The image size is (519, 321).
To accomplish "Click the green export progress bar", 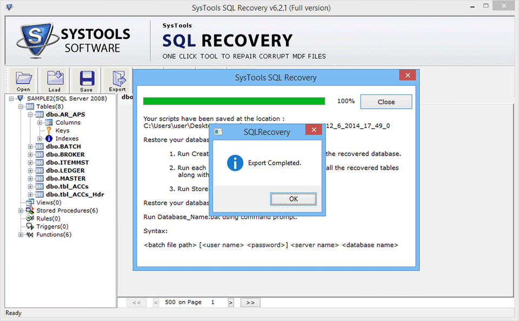I will point(234,101).
